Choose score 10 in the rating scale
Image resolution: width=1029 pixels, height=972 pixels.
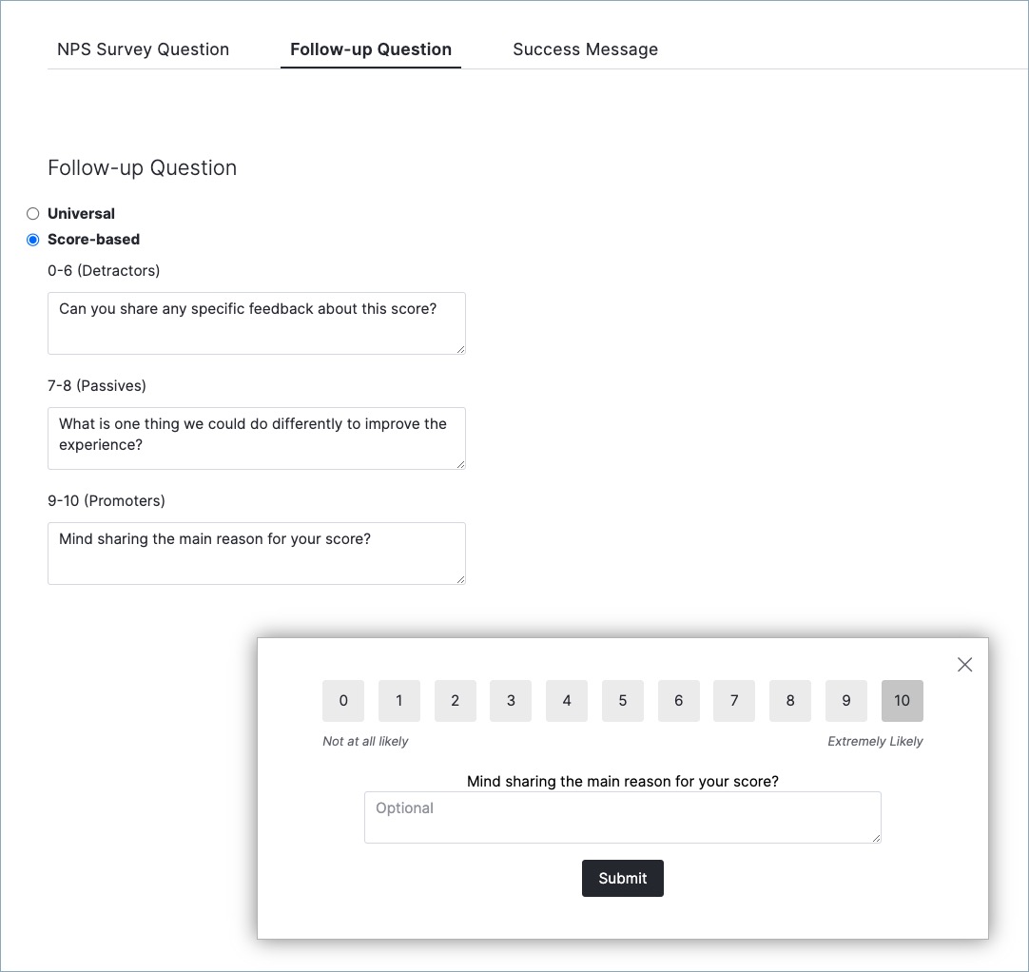pos(903,701)
